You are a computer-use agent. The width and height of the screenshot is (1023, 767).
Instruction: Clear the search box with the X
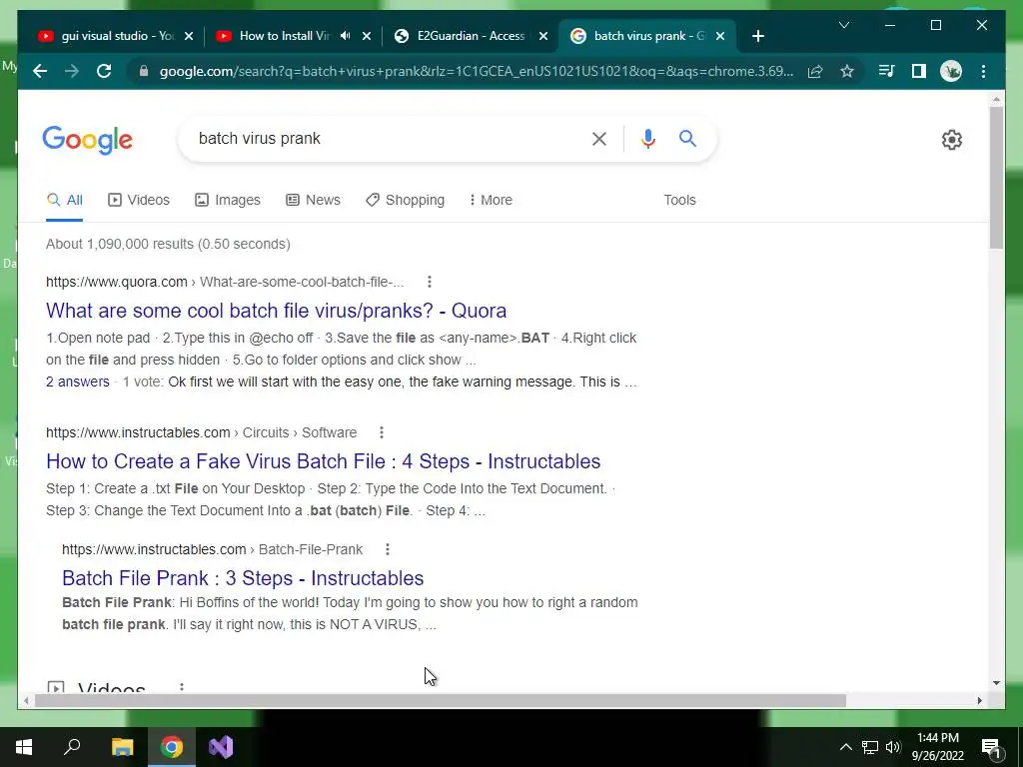599,138
